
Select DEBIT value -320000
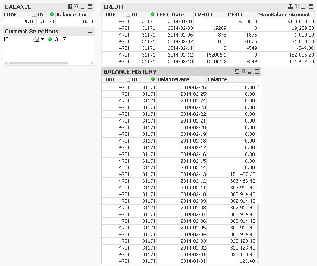[243, 21]
